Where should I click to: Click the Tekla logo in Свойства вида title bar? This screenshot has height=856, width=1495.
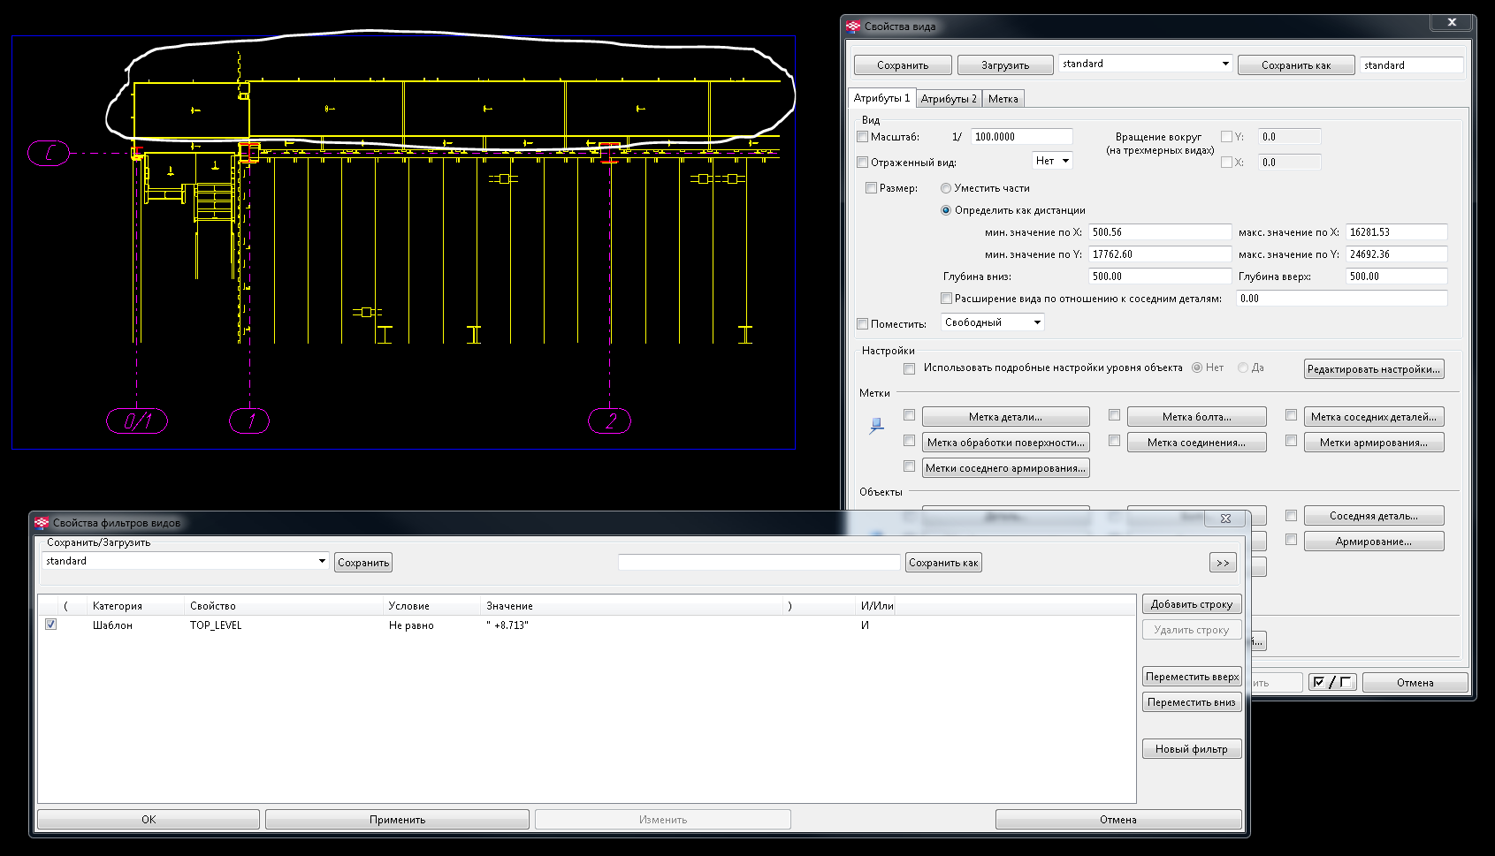coord(853,27)
